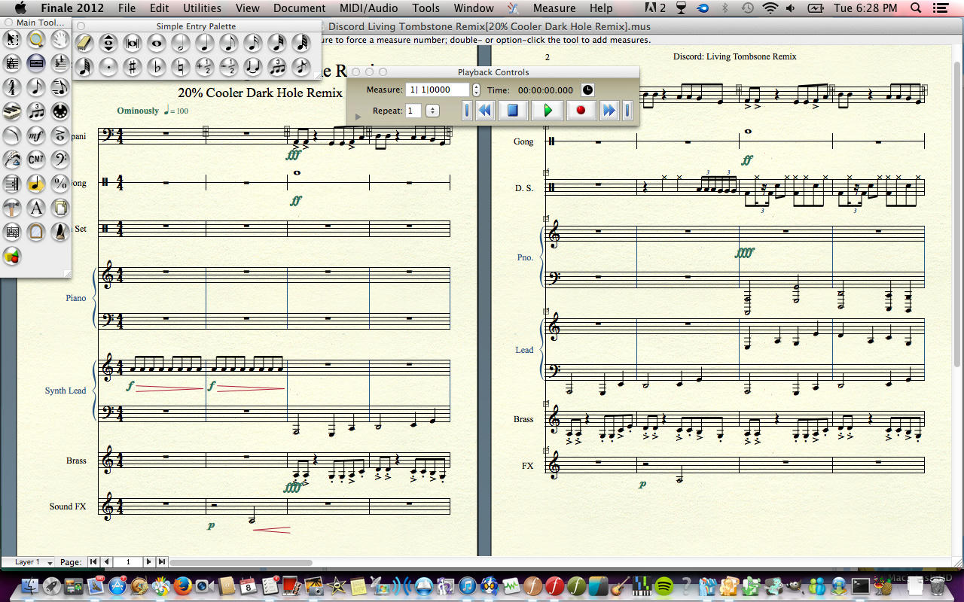Toggle tuplet entry in Simple Entry Palette

point(276,67)
